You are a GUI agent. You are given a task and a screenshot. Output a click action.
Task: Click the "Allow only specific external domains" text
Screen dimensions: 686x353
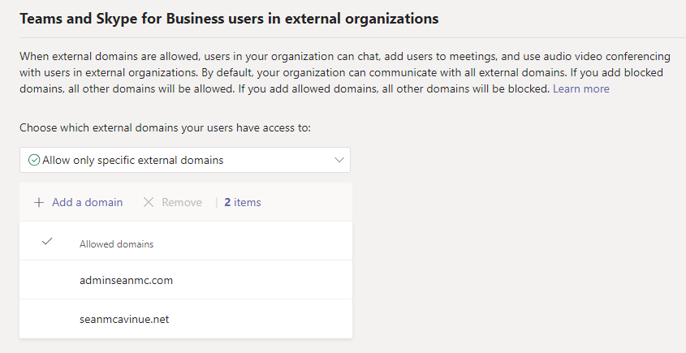click(132, 160)
